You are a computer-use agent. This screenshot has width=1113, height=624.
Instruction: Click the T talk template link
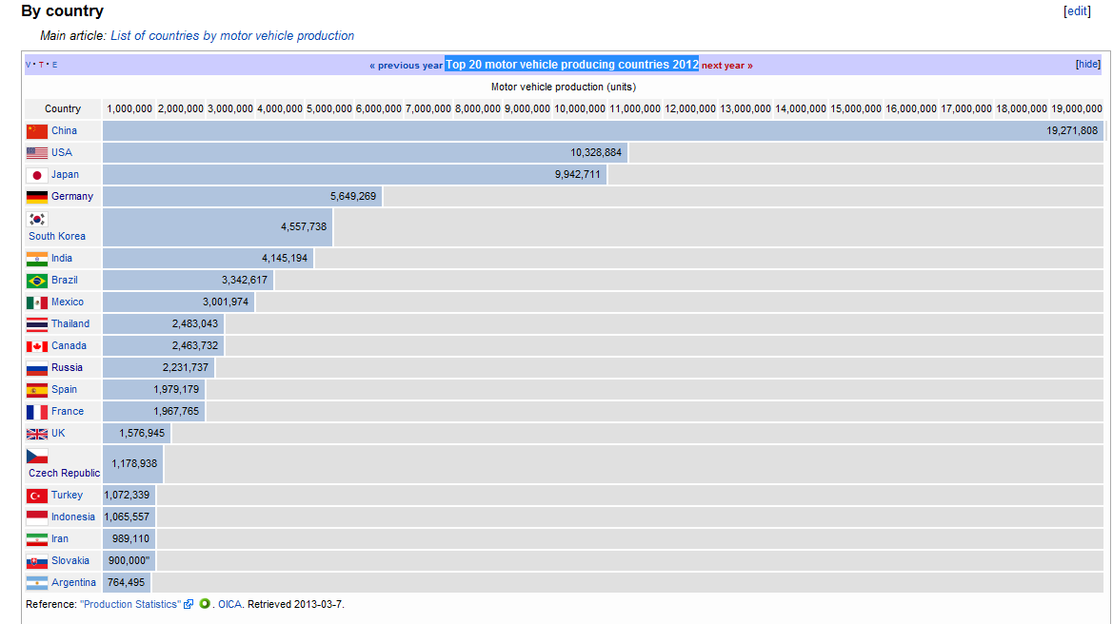click(41, 65)
